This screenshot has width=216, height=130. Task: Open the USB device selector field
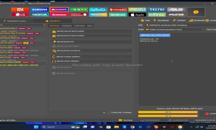181,25
